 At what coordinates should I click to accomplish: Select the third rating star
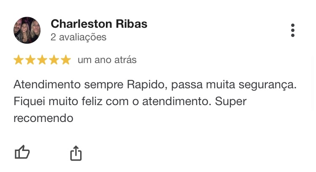(x=42, y=60)
